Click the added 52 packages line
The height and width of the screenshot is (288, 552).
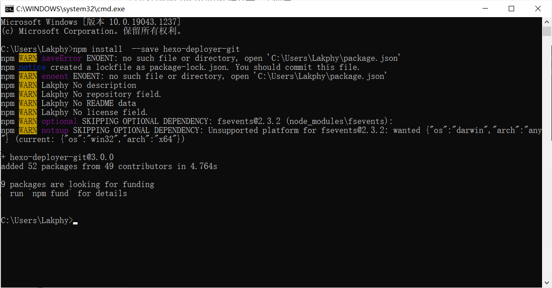(109, 166)
